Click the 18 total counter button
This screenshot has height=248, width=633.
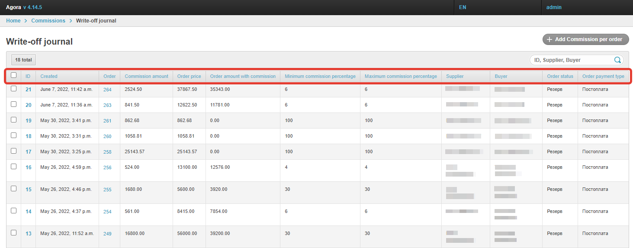click(24, 60)
